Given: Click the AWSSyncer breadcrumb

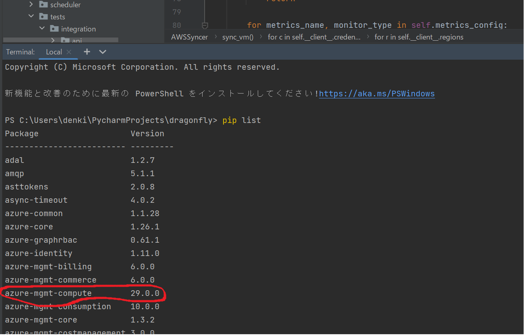Looking at the screenshot, I should tap(190, 37).
